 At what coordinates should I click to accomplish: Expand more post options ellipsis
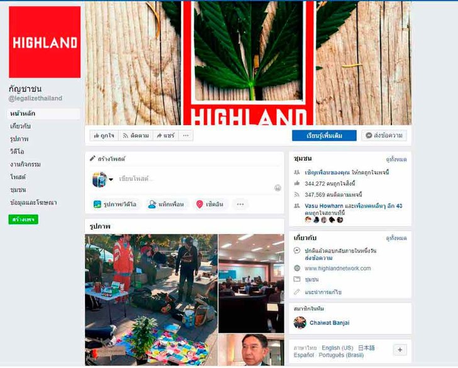[x=240, y=205]
